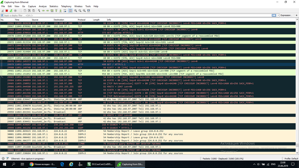
Task: Zoom in the packet list text
Action: [x=76, y=11]
